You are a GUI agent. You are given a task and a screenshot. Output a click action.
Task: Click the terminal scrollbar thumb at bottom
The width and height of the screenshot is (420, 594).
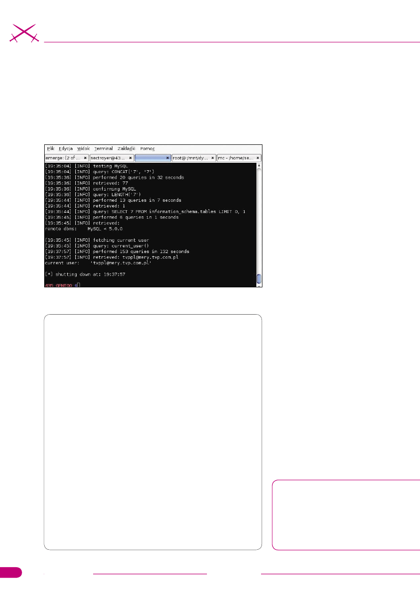(x=259, y=278)
